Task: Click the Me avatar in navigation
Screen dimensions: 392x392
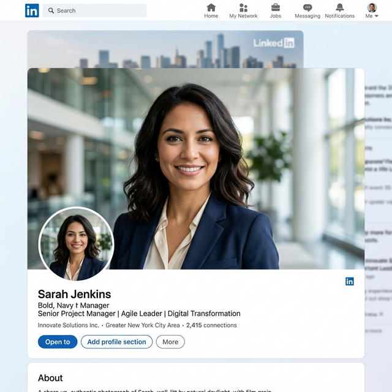Action: coord(372,7)
